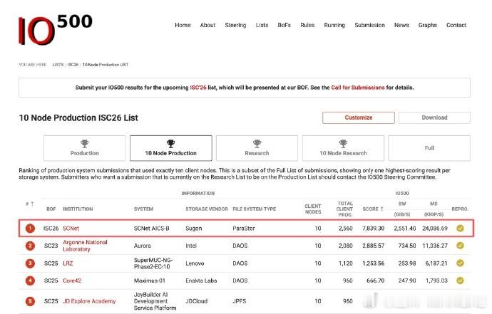Open the Running menu item
492x314 pixels.
(334, 25)
